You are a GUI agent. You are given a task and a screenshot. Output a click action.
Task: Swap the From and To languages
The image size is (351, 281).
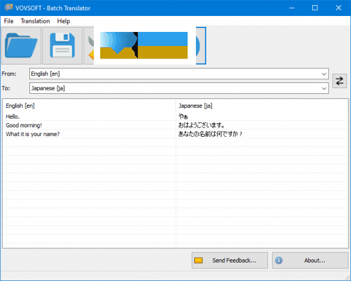coord(340,80)
